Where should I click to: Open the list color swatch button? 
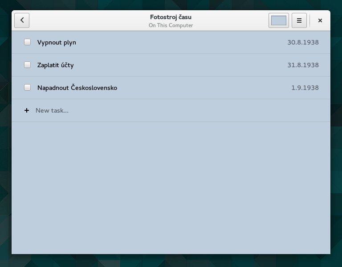(278, 20)
